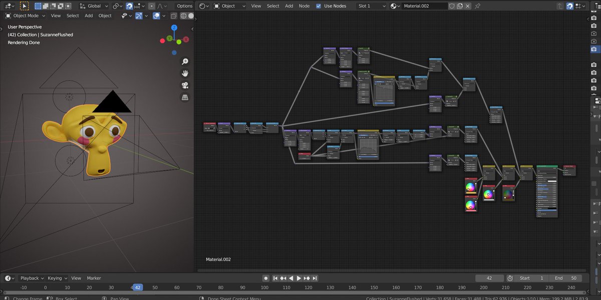The height and width of the screenshot is (300, 601).
Task: Open the object visibility eye dropdown
Action: pyautogui.click(x=126, y=15)
